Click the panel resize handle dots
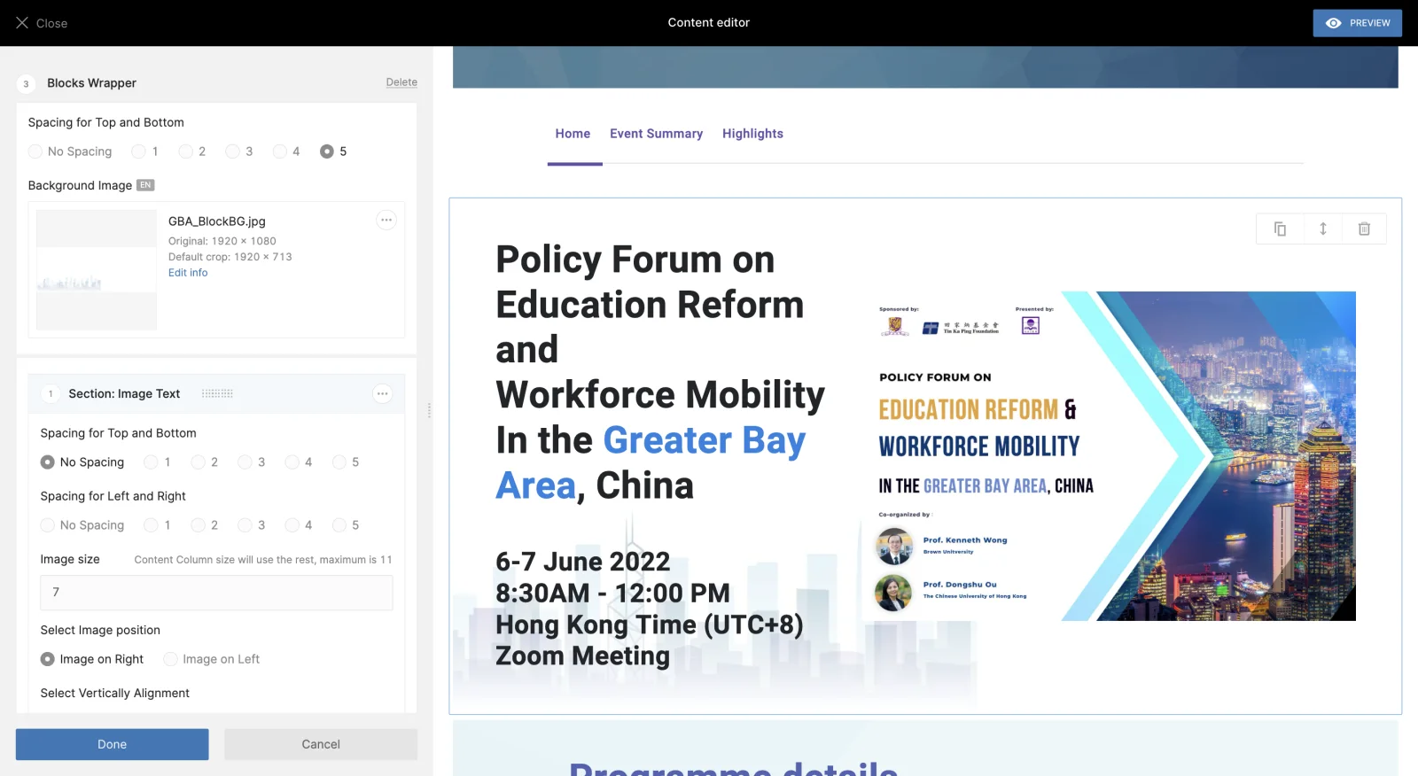Screen dimensions: 1418x776 pos(429,410)
